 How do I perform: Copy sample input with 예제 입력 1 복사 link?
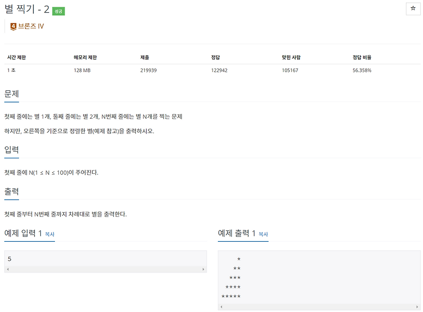[49, 233]
